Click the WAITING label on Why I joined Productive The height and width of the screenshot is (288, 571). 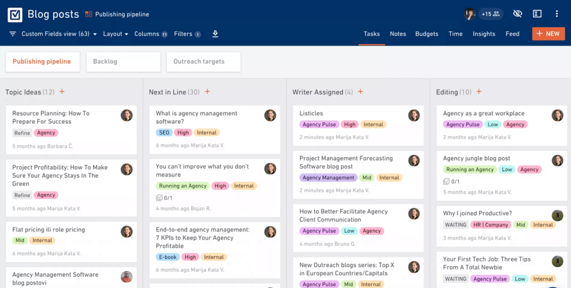click(x=456, y=225)
